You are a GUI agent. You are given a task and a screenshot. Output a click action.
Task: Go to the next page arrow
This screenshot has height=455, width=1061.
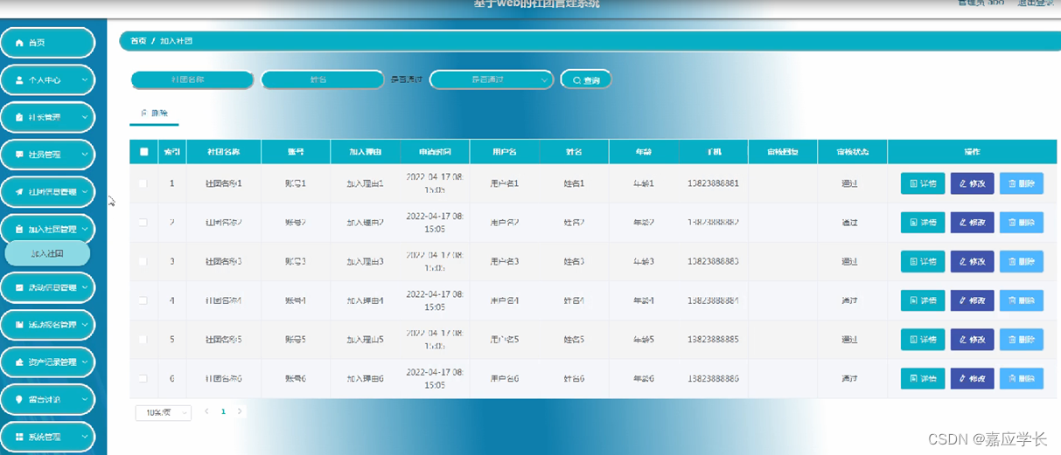[x=240, y=411]
